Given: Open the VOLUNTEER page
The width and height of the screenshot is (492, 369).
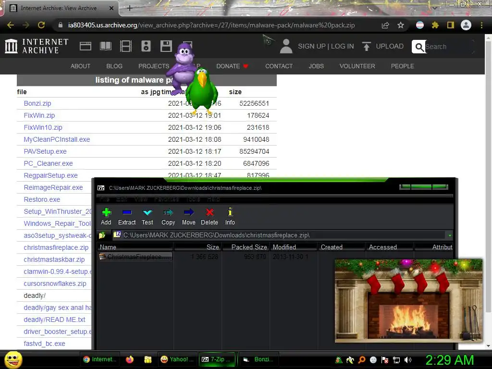Looking at the screenshot, I should (x=357, y=66).
